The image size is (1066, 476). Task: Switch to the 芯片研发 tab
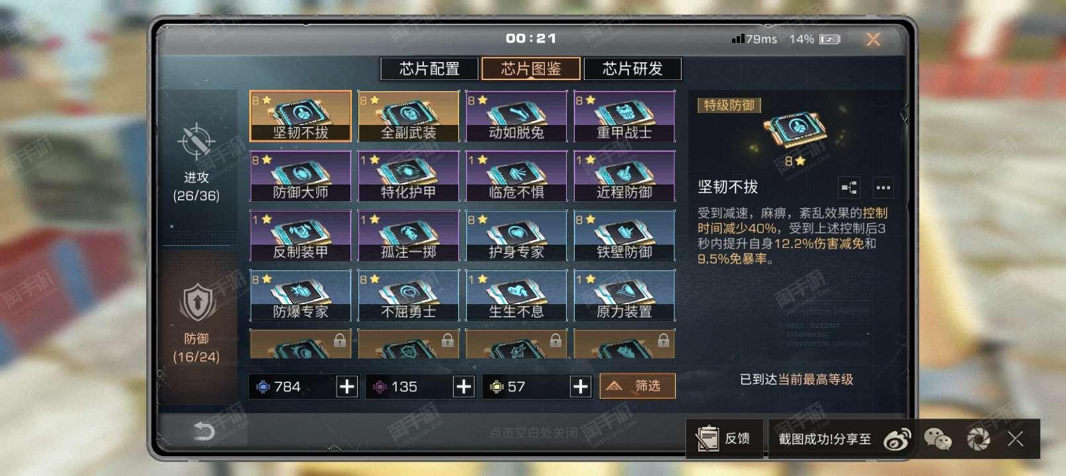(x=632, y=69)
